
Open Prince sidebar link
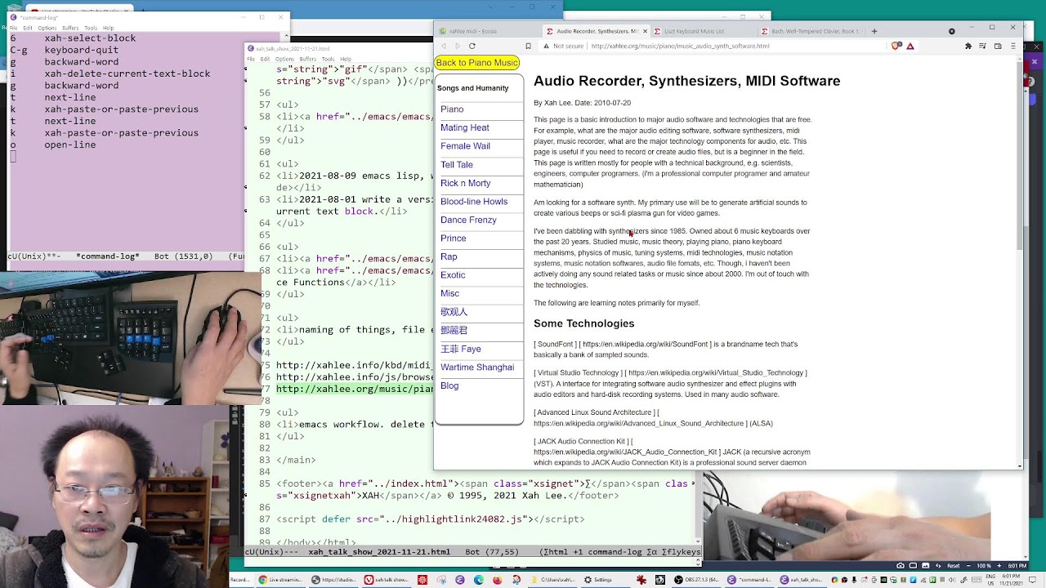(454, 238)
